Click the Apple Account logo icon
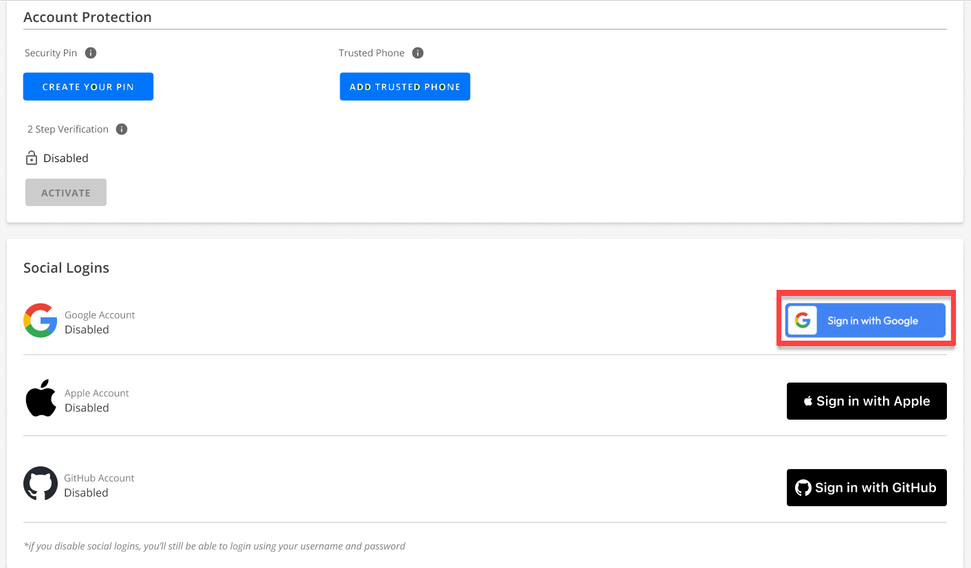 40,399
